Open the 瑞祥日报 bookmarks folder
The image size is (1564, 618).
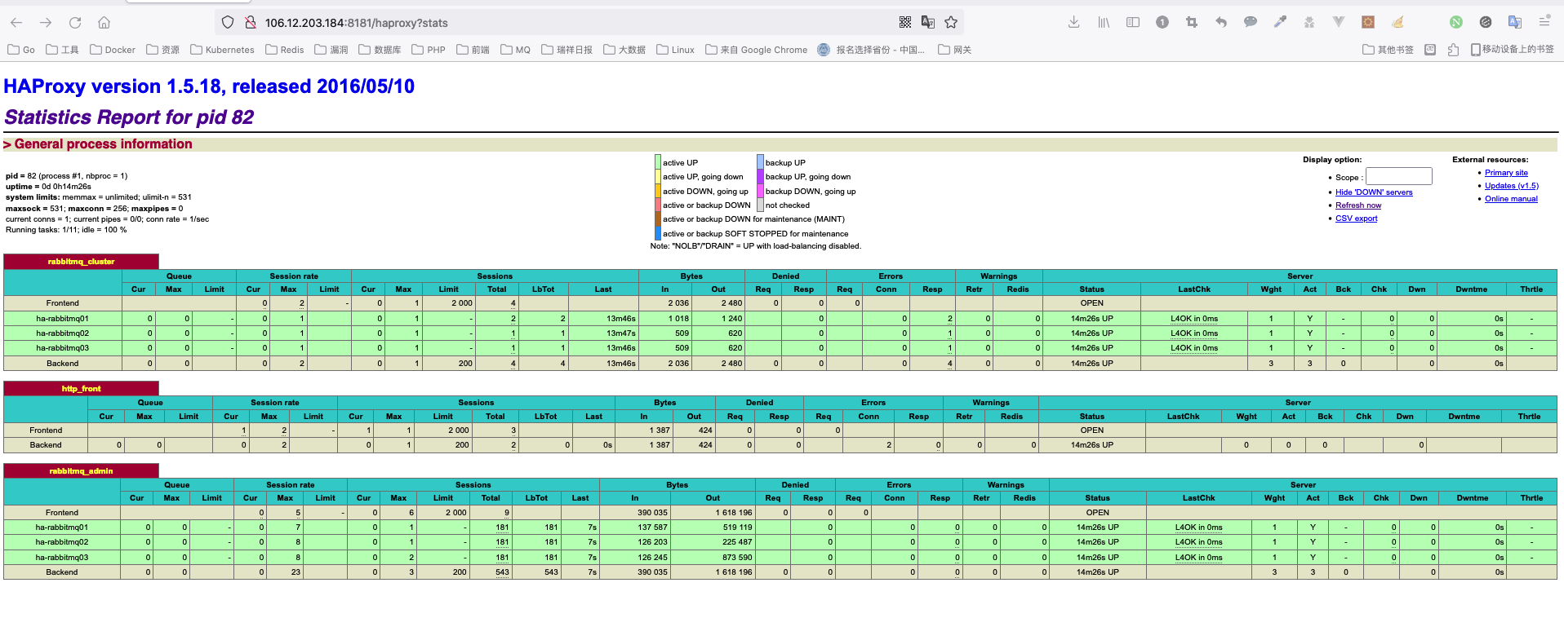567,50
